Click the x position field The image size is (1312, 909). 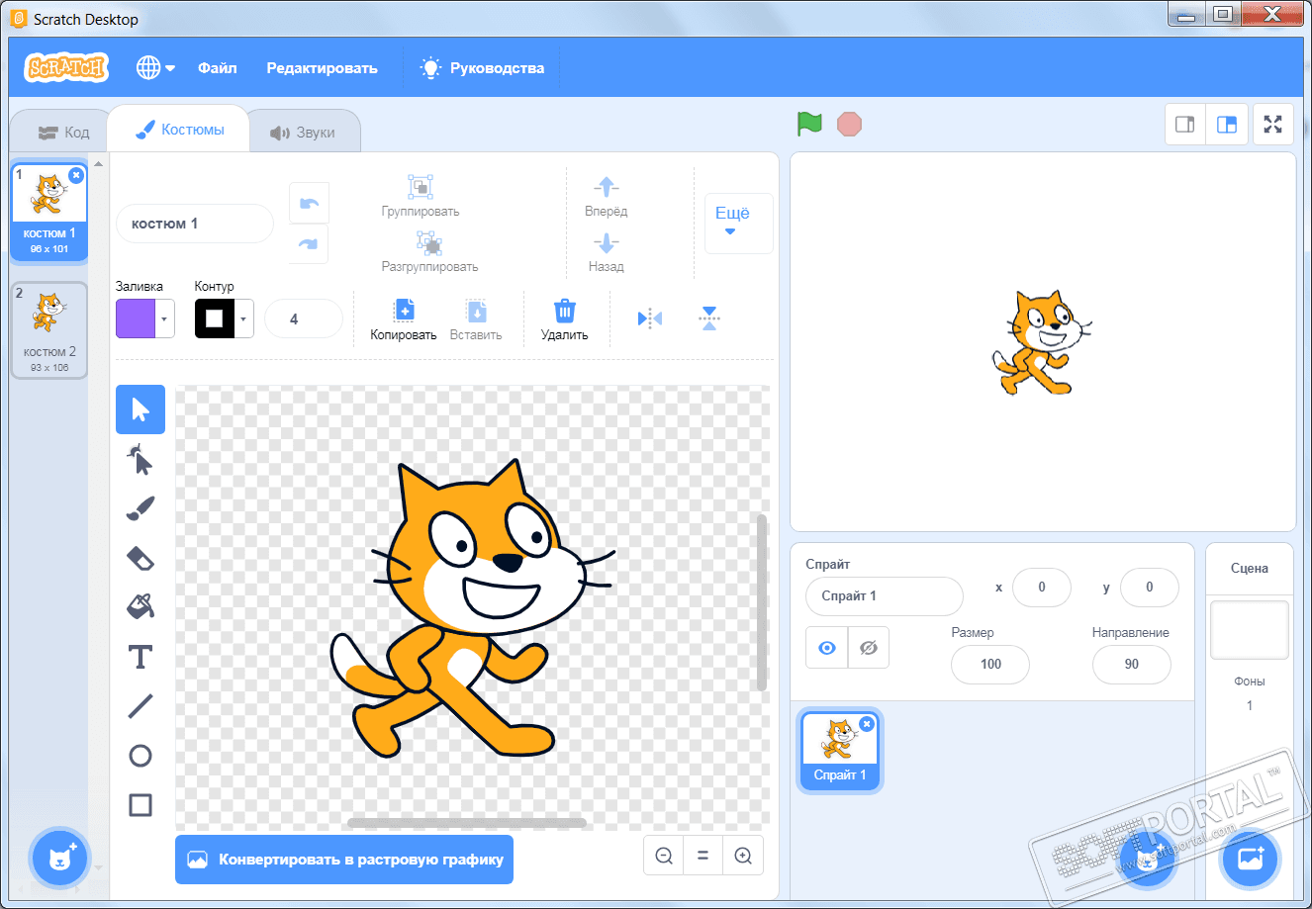[1042, 588]
